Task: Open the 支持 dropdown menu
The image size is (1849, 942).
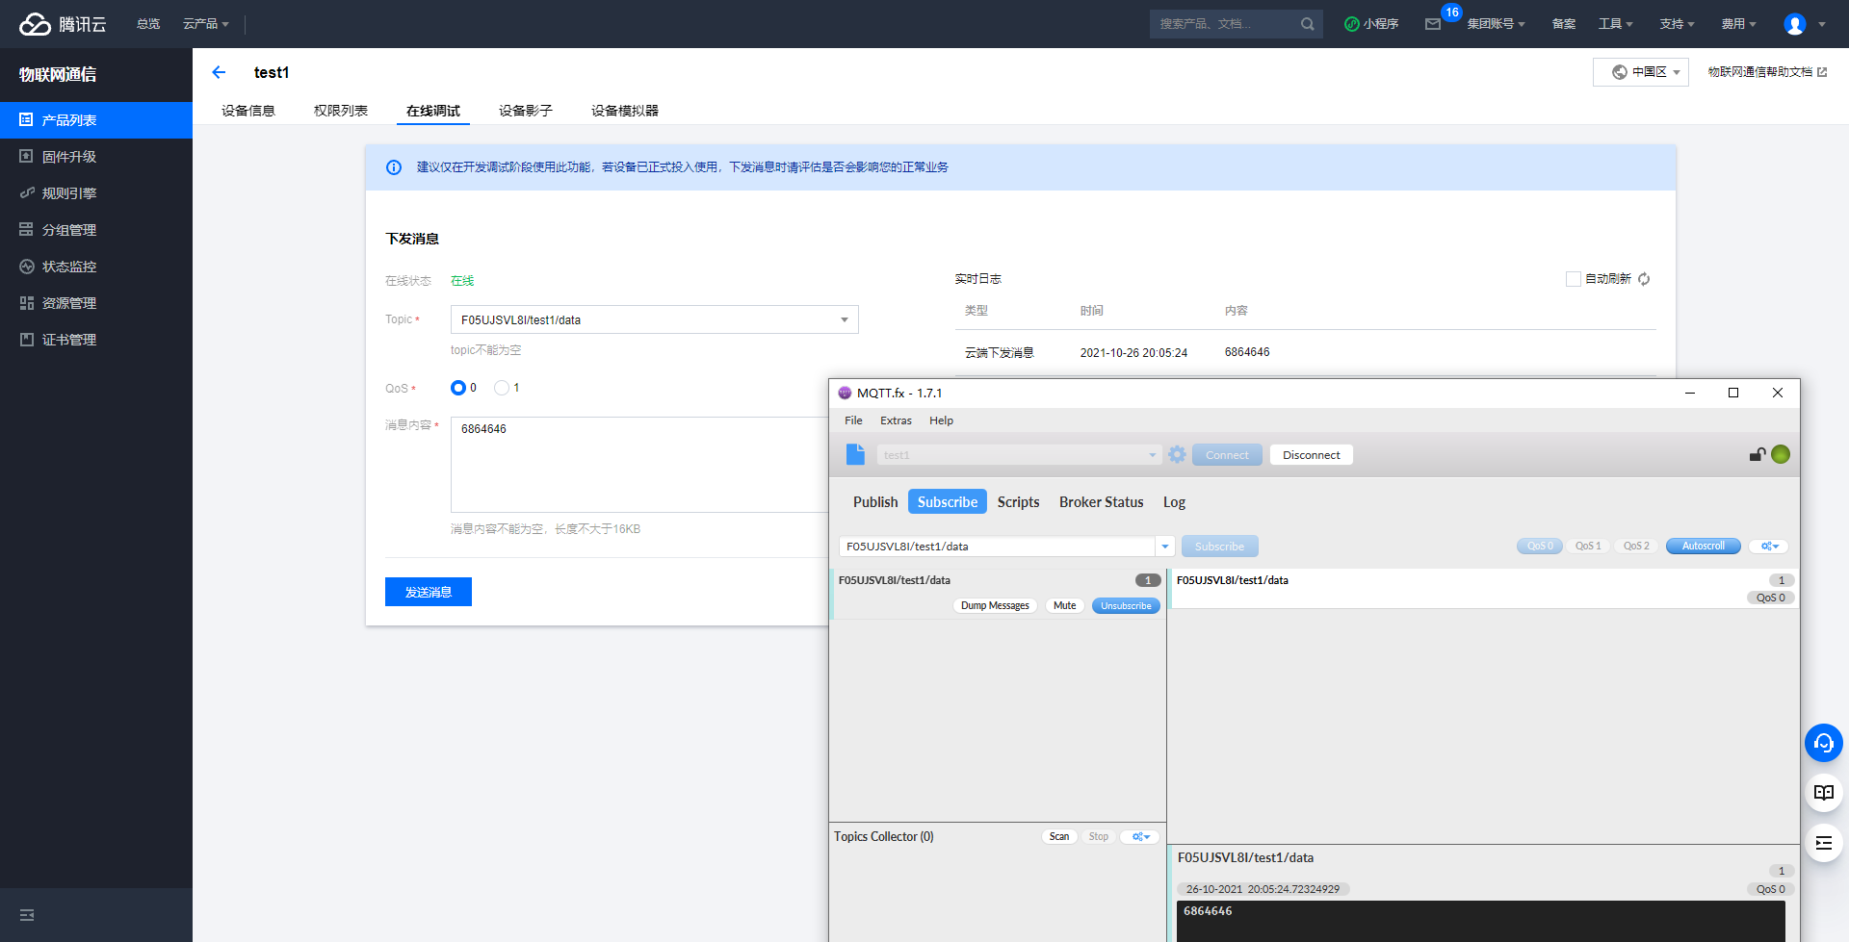Action: [x=1677, y=24]
